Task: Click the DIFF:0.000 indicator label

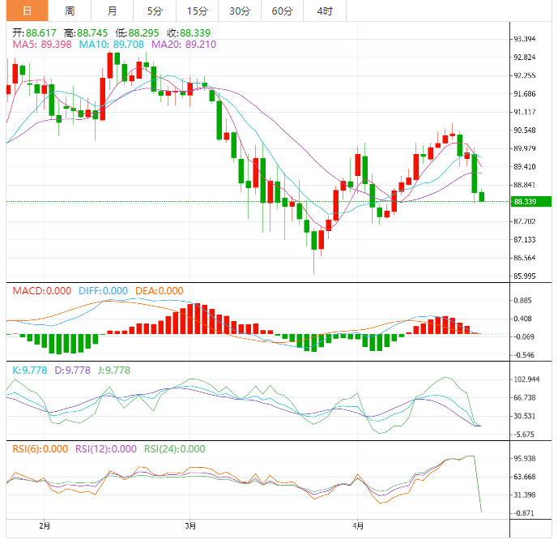Action: click(103, 291)
